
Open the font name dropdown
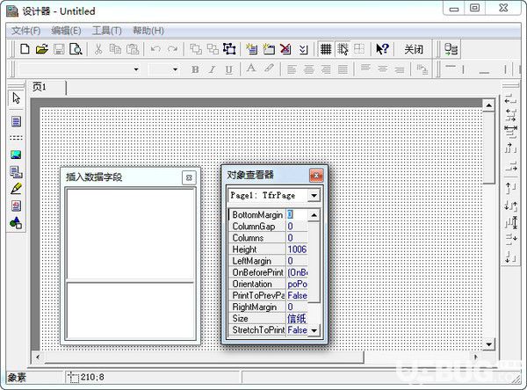136,69
